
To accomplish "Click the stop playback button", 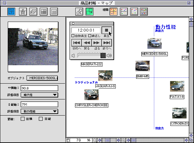I will coord(106,30).
